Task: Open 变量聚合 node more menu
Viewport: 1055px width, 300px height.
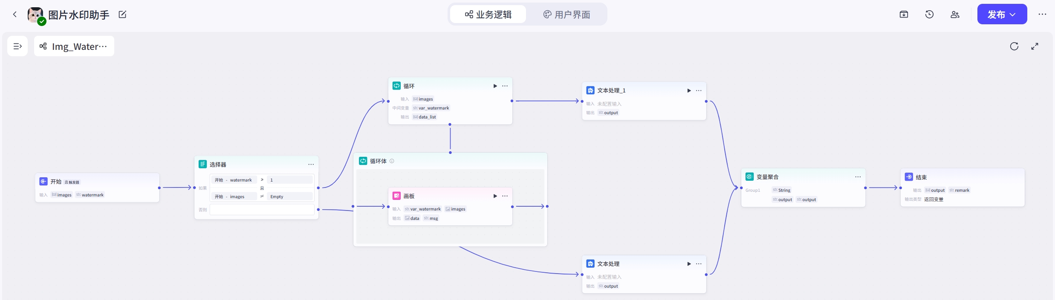Action: [x=858, y=177]
